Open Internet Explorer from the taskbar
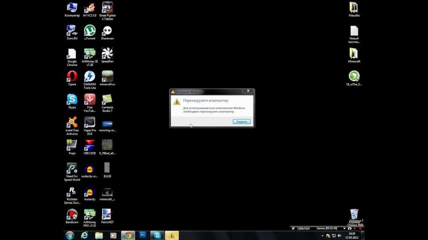 tap(85, 235)
